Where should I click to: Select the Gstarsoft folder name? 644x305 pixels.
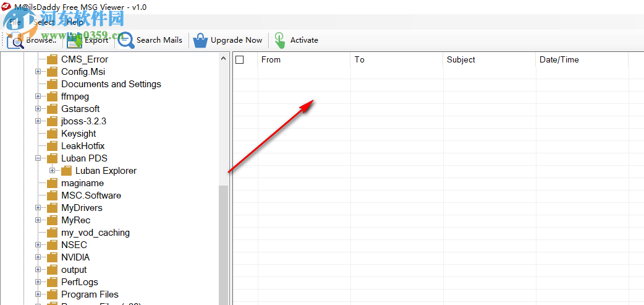click(x=80, y=109)
